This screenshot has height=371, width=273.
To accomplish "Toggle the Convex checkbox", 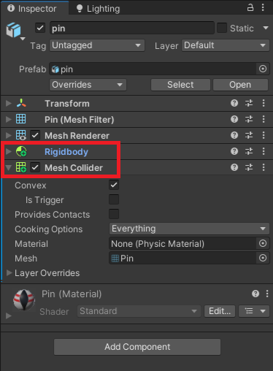I will tap(114, 185).
